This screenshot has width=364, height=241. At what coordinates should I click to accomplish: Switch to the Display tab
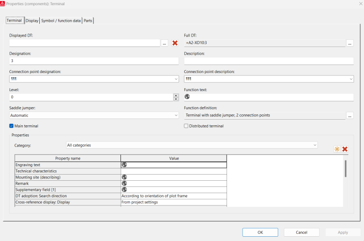[32, 21]
